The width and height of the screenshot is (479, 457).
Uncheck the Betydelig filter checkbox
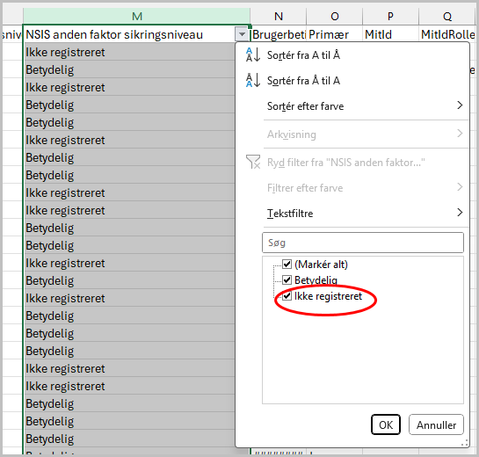[287, 279]
